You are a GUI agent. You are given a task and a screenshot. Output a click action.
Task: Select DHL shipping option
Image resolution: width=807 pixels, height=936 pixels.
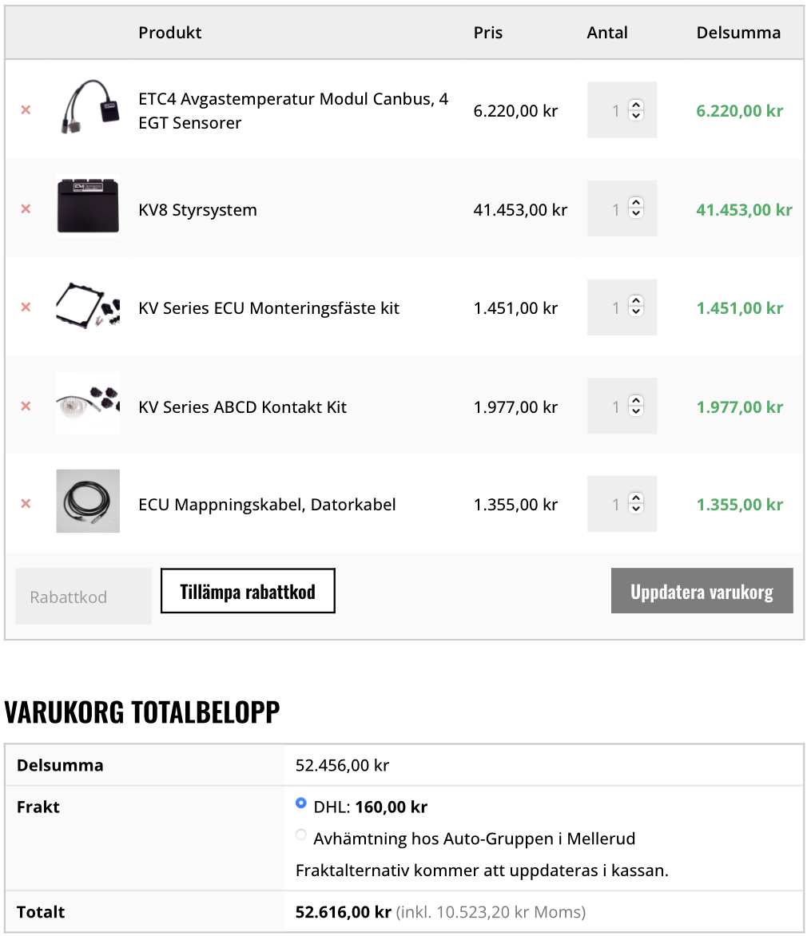pos(301,803)
